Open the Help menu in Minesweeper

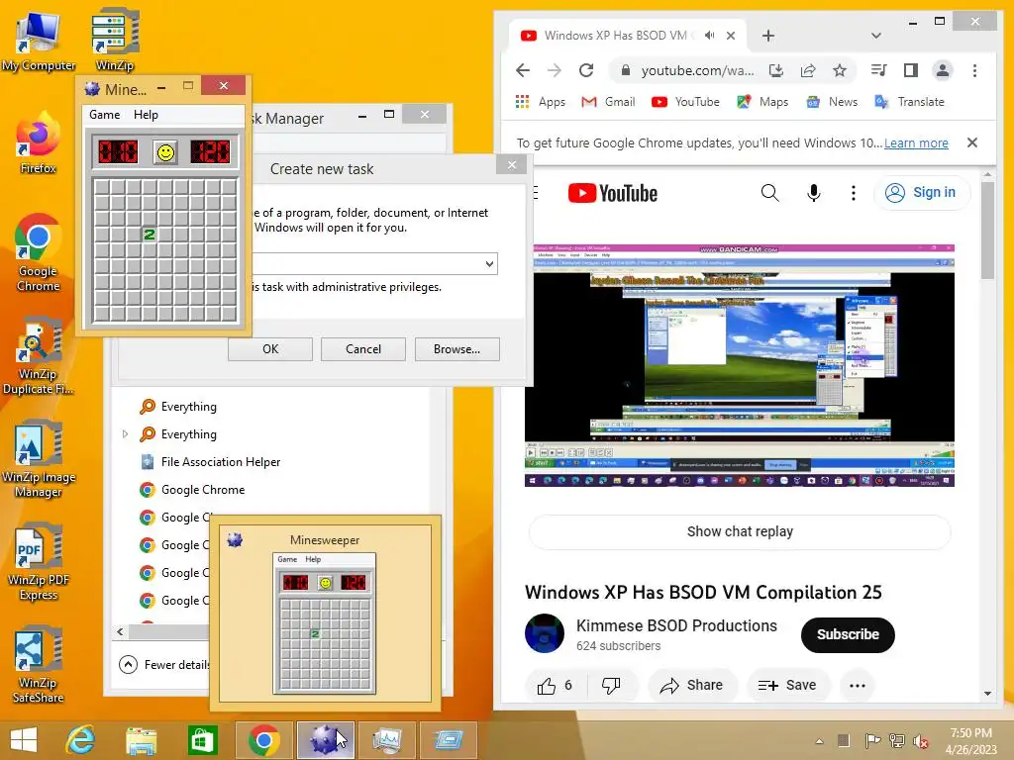pyautogui.click(x=146, y=115)
